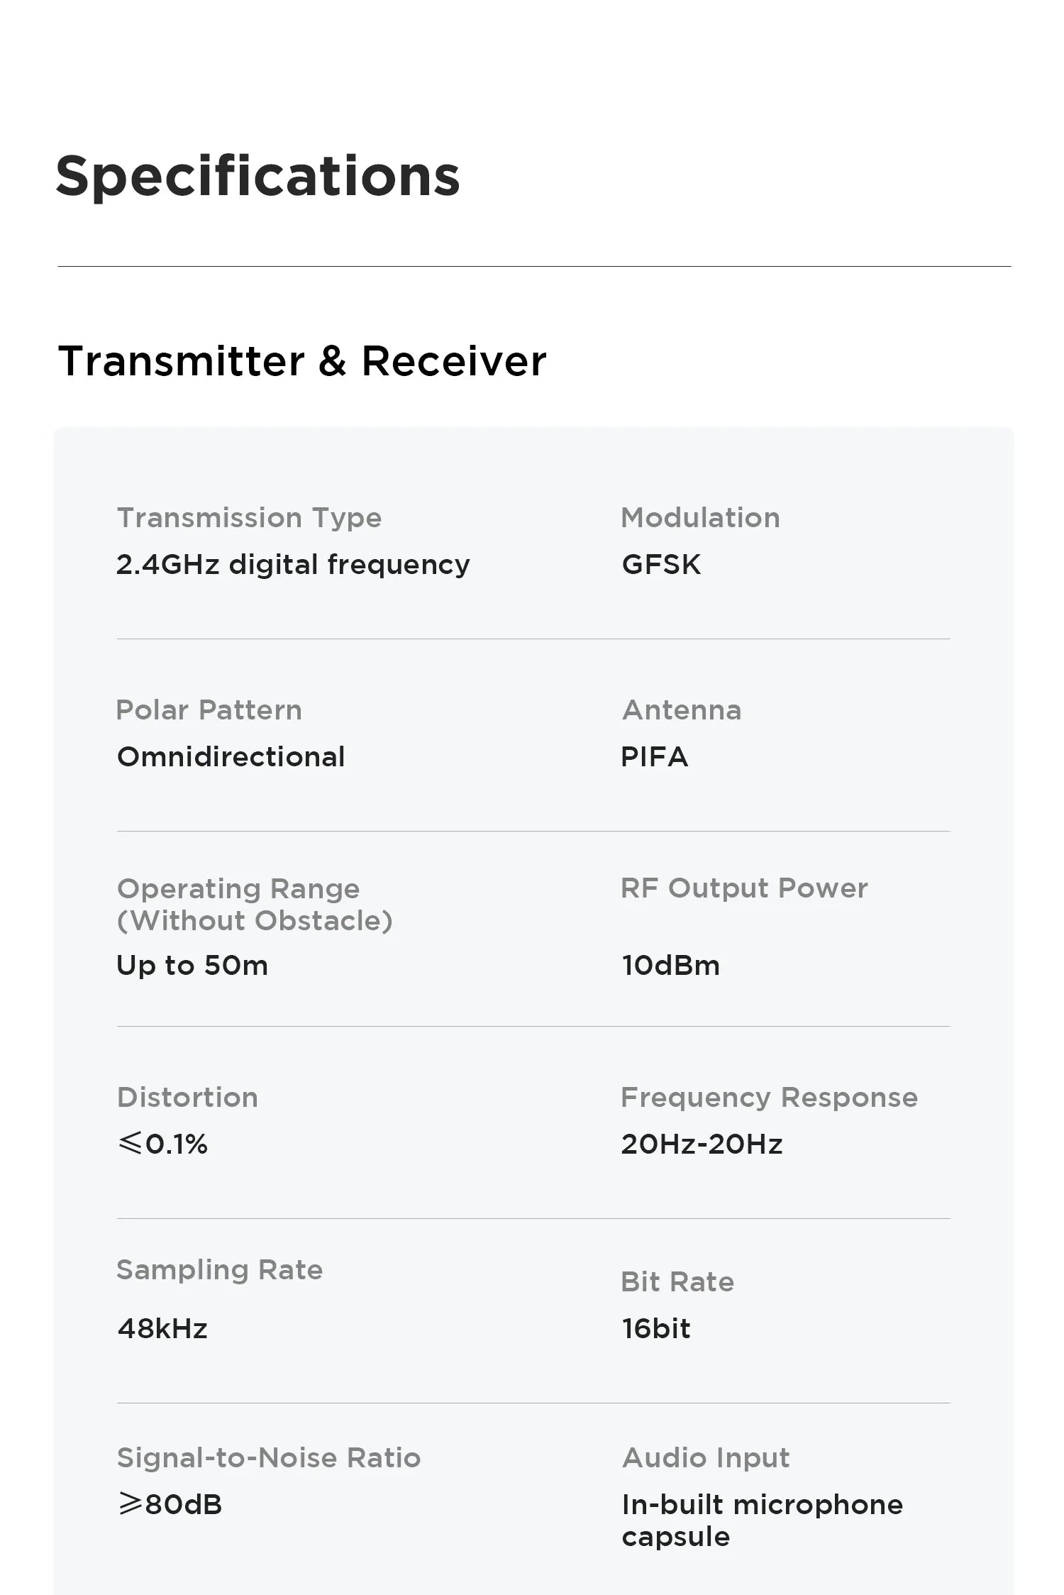Select the In-built microphone capsule text
Image resolution: width=1064 pixels, height=1595 pixels.
762,1521
